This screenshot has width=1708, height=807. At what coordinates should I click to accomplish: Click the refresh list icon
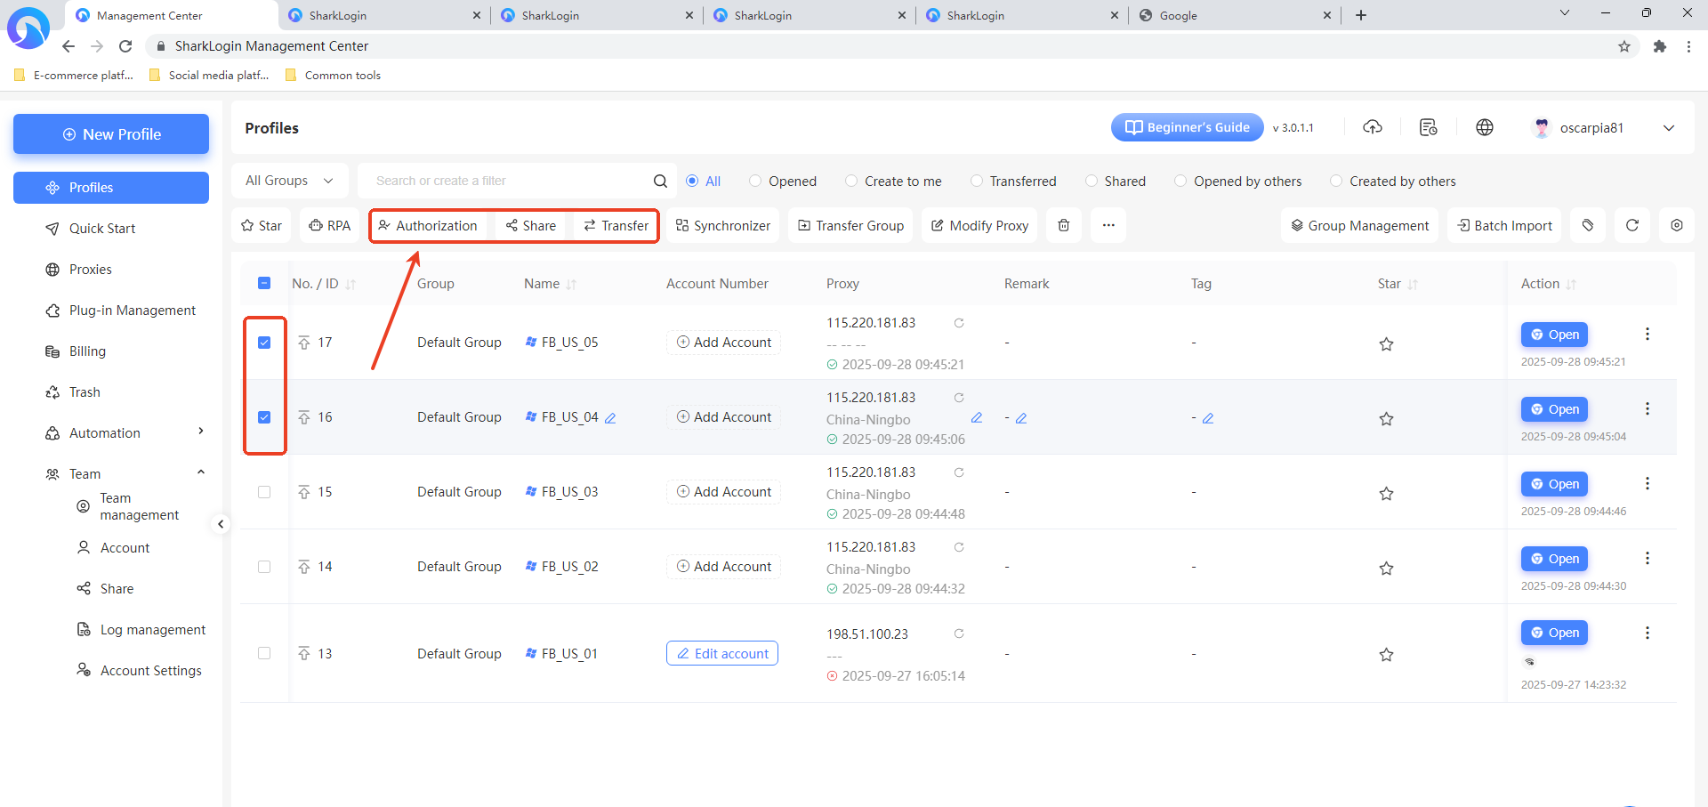click(1631, 226)
